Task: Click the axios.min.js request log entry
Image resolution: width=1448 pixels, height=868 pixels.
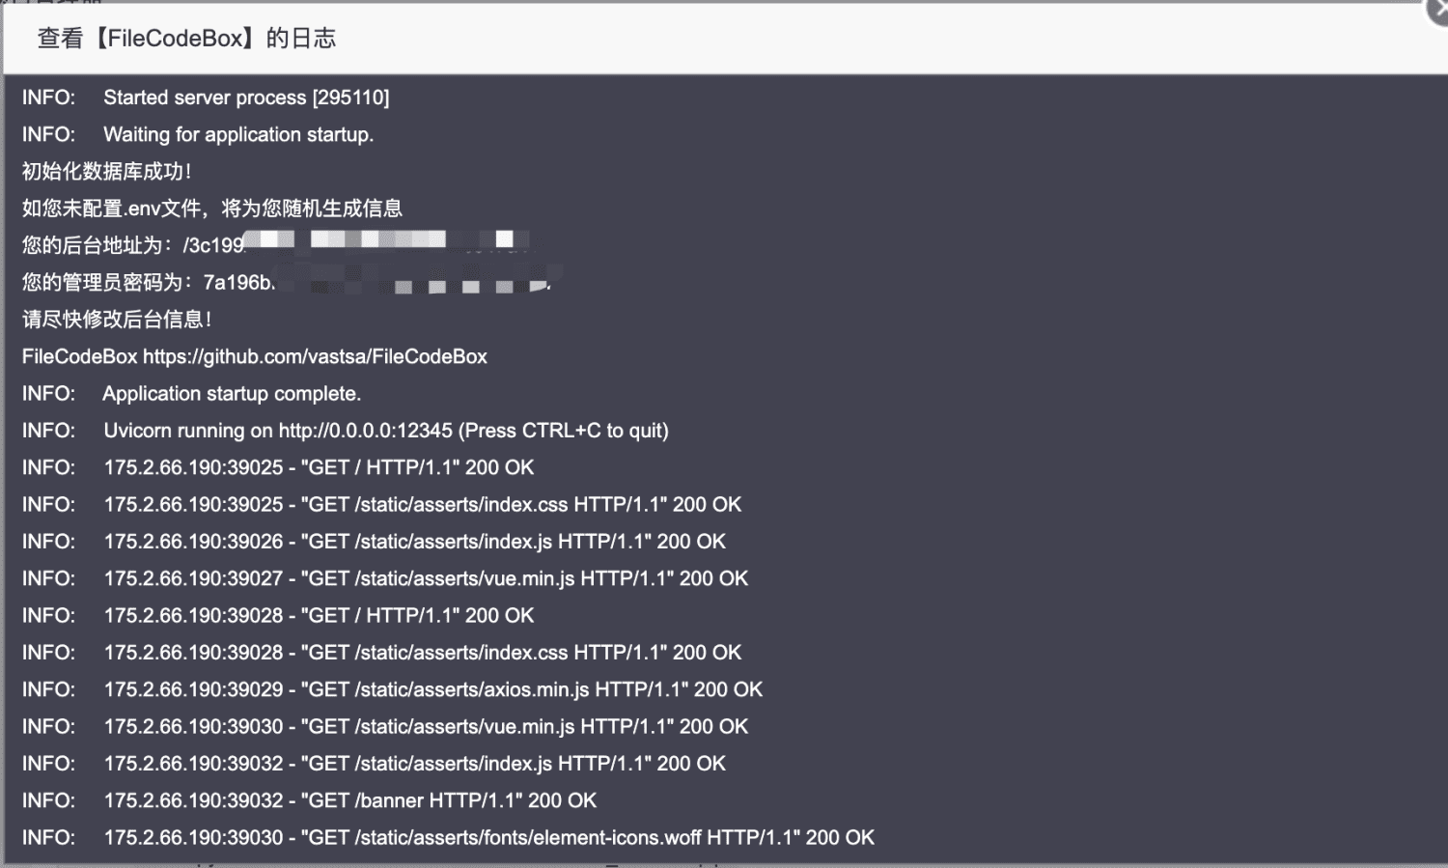Action: click(433, 690)
